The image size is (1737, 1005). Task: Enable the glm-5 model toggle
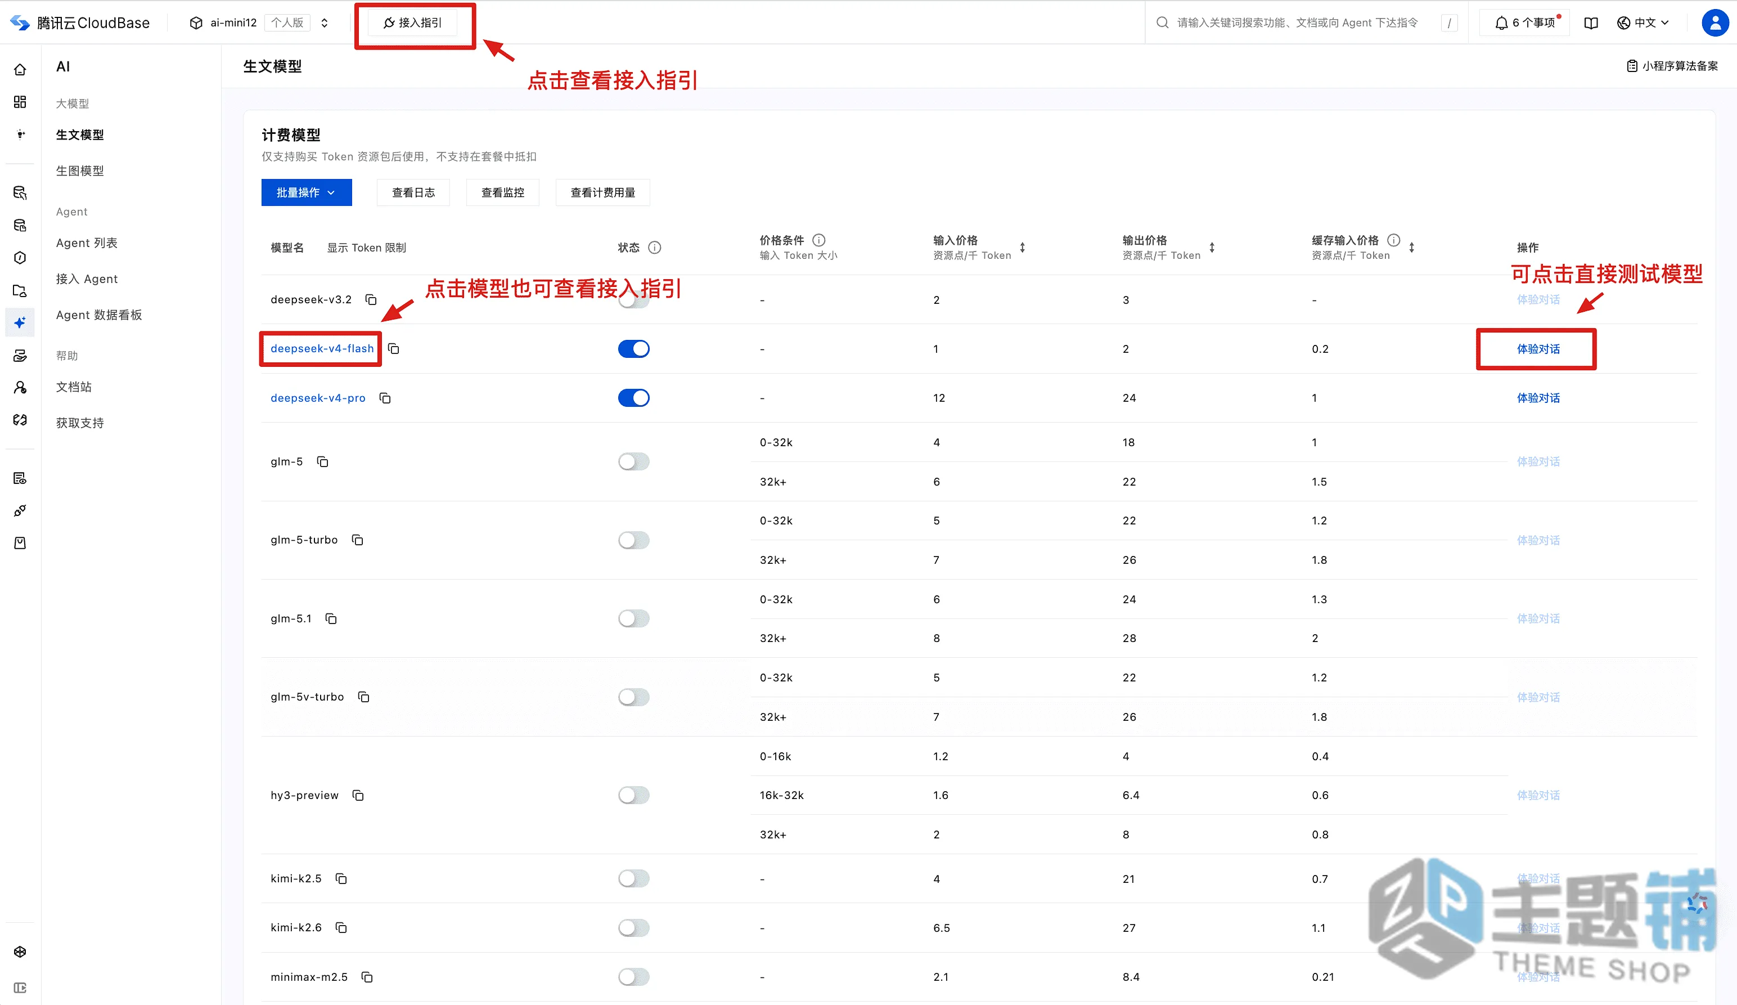pos(634,461)
